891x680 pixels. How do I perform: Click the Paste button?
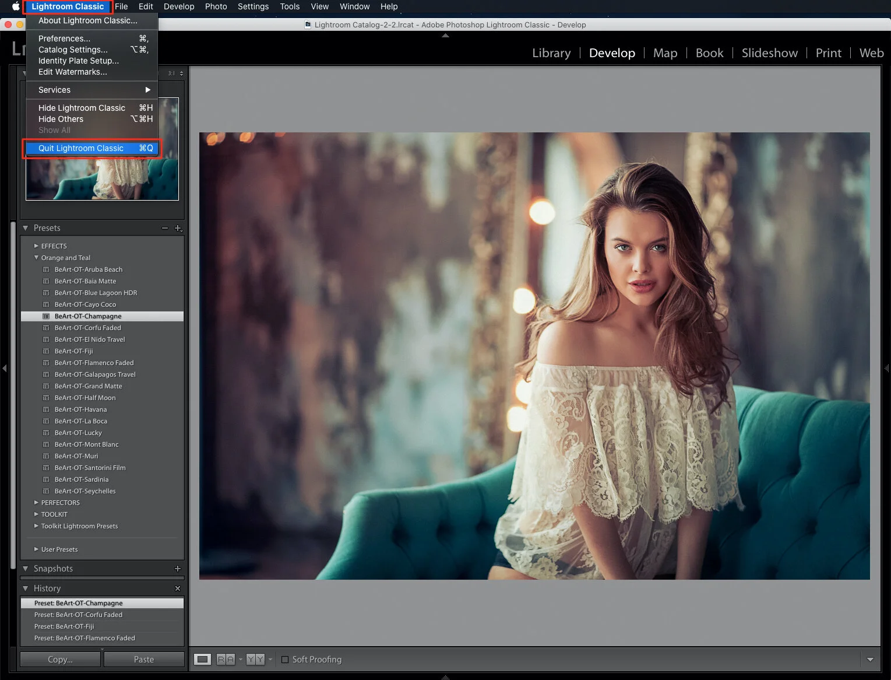click(143, 659)
